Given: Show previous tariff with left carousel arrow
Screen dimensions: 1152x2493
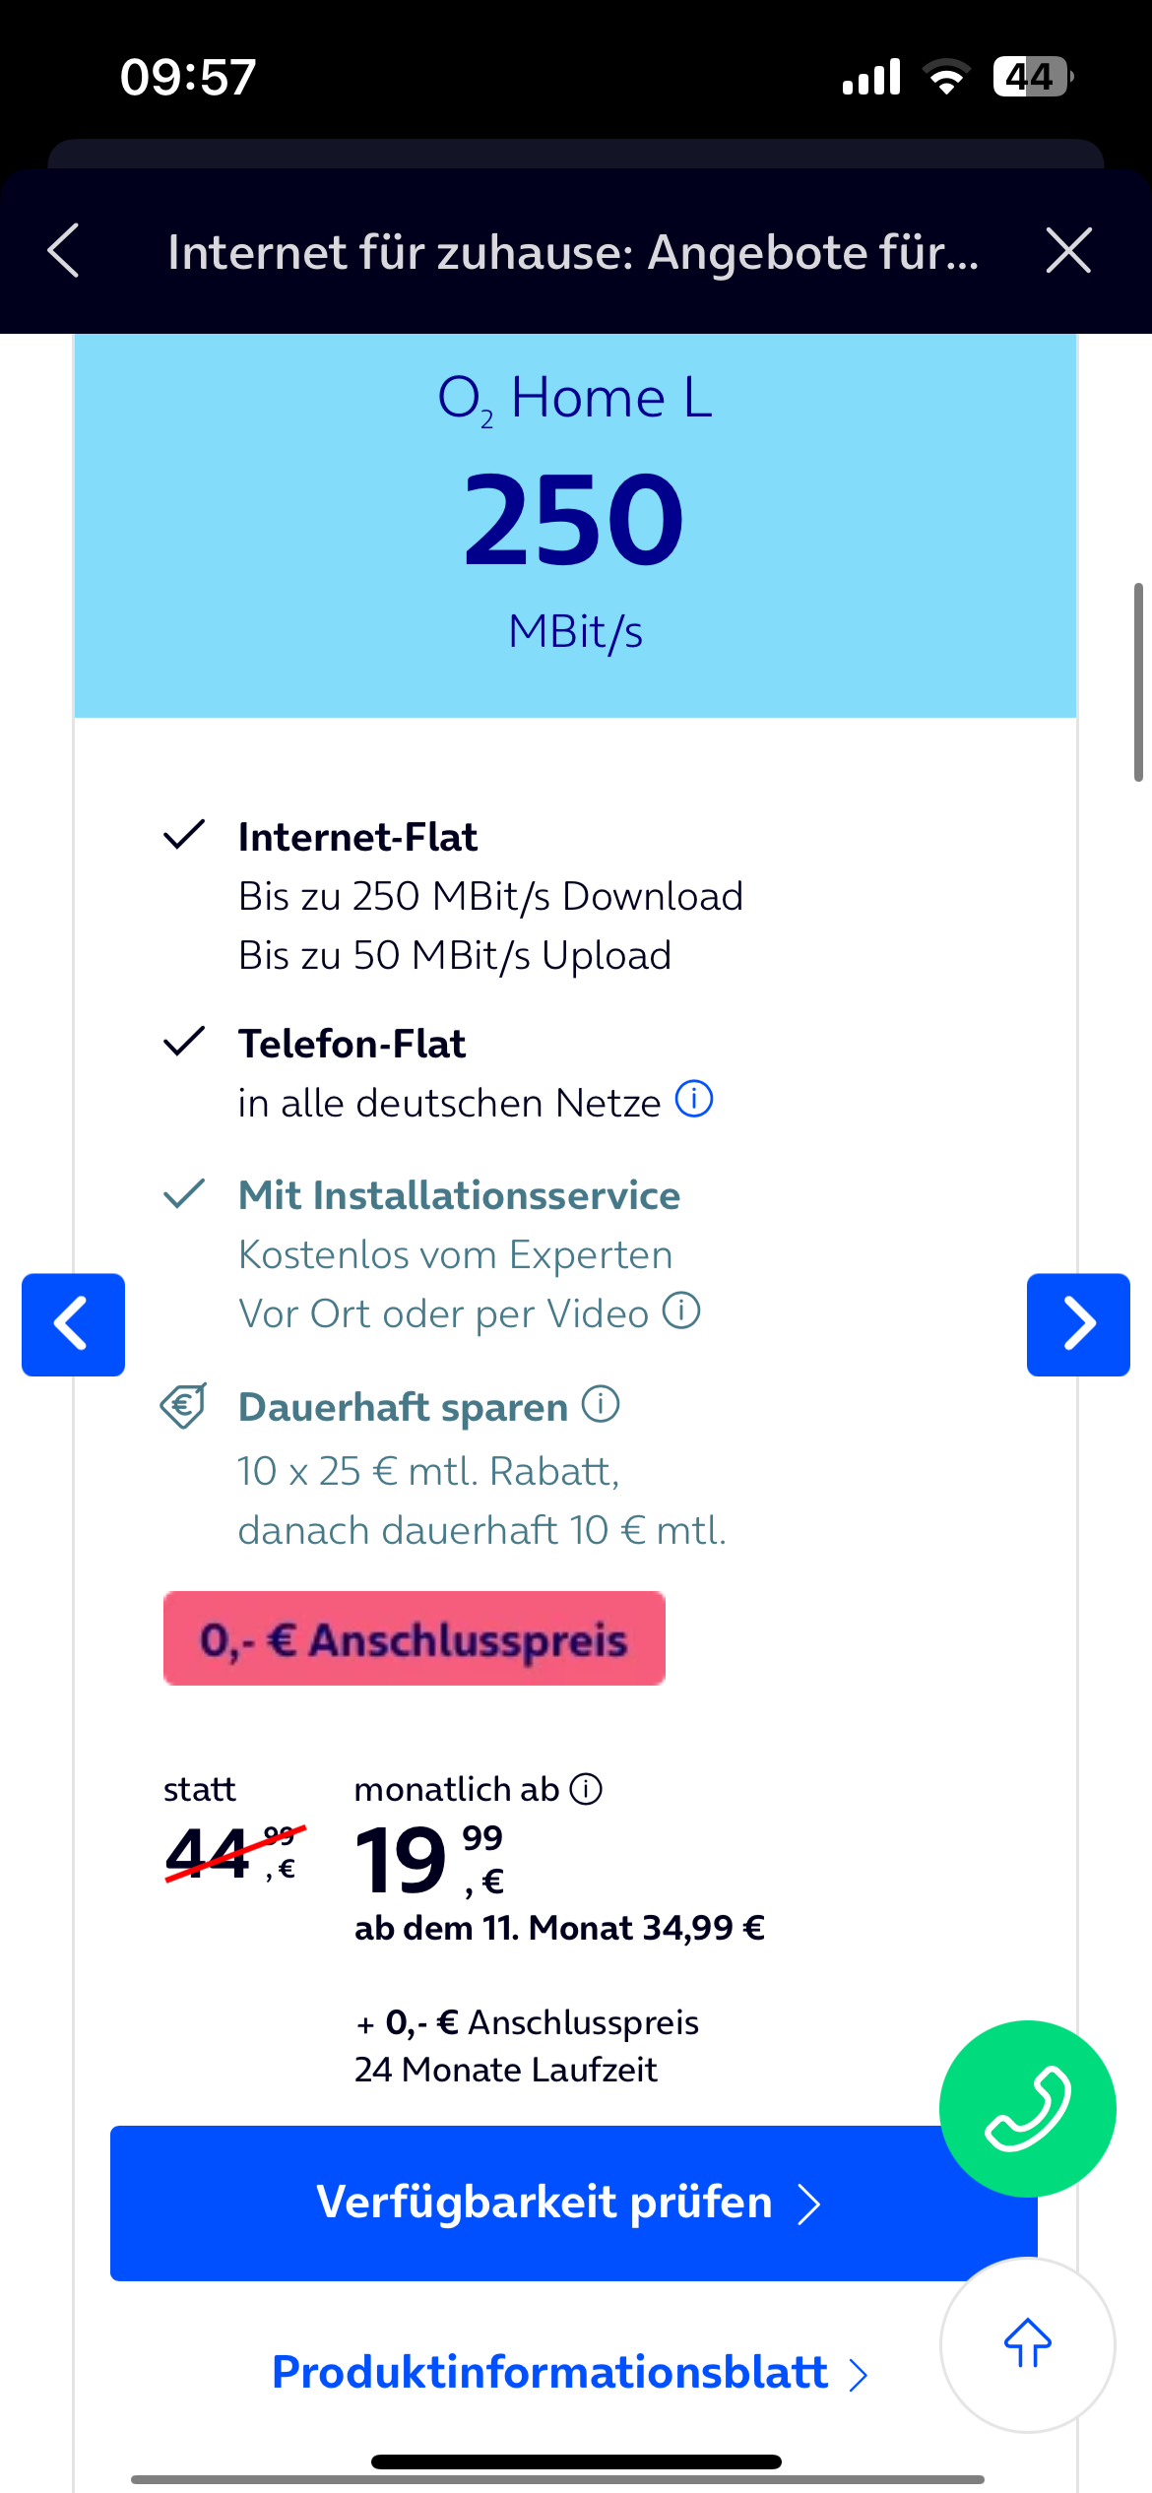Looking at the screenshot, I should coord(73,1324).
